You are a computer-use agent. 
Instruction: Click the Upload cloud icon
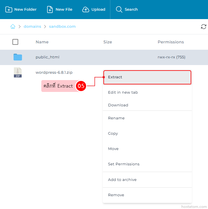point(86,10)
